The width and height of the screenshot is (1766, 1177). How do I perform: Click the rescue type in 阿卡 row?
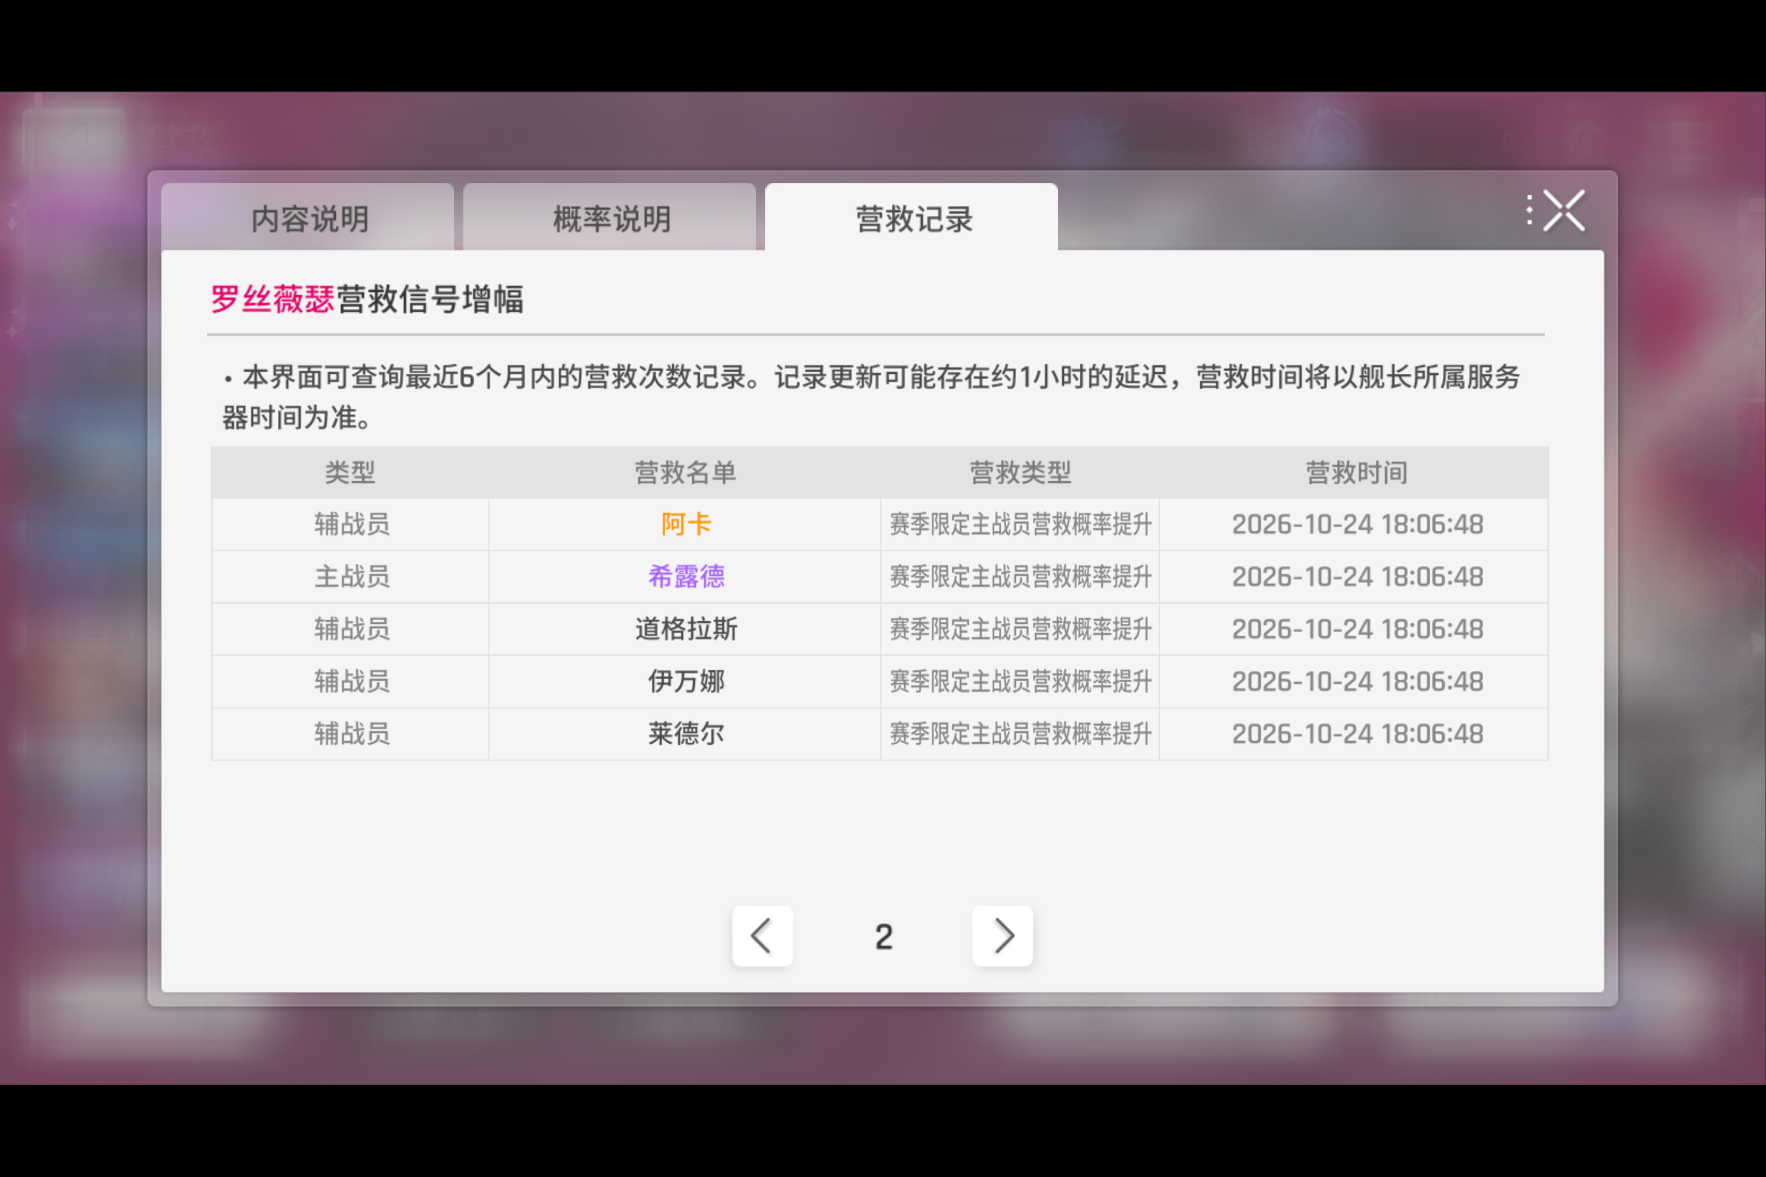[x=1021, y=524]
